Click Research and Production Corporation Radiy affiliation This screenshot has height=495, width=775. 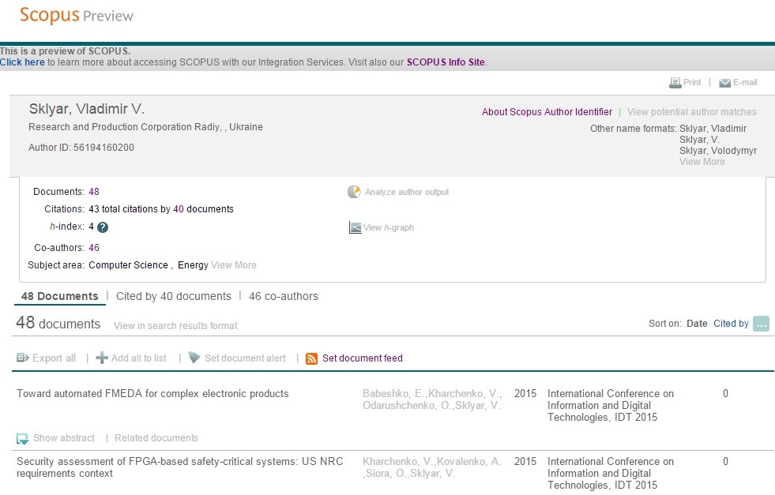tap(145, 127)
